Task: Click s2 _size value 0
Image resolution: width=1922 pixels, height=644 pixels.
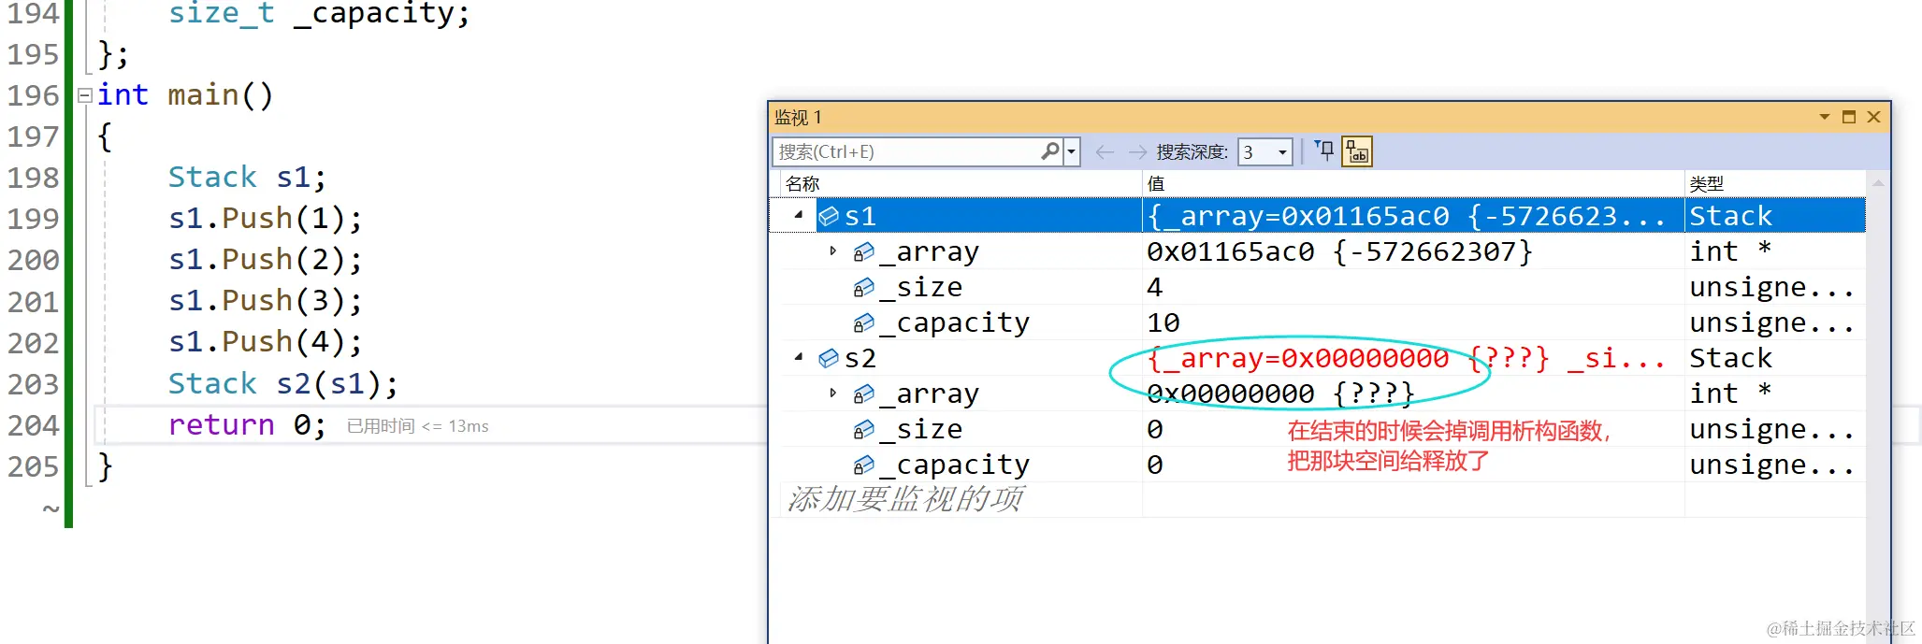Action: pyautogui.click(x=1155, y=429)
